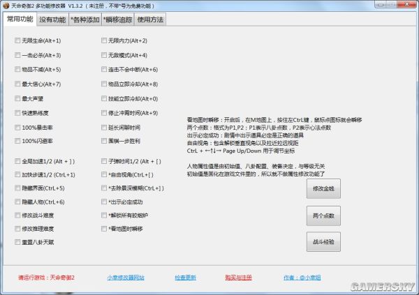This screenshot has width=419, height=295.
Task: Click the 修改金钱 button
Action: (323, 189)
